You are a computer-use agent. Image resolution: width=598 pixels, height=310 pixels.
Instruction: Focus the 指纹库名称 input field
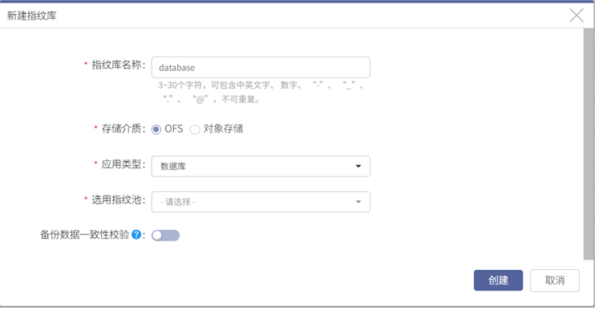click(x=261, y=67)
